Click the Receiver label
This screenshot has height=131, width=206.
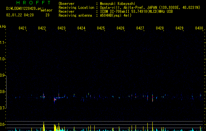click(x=66, y=11)
